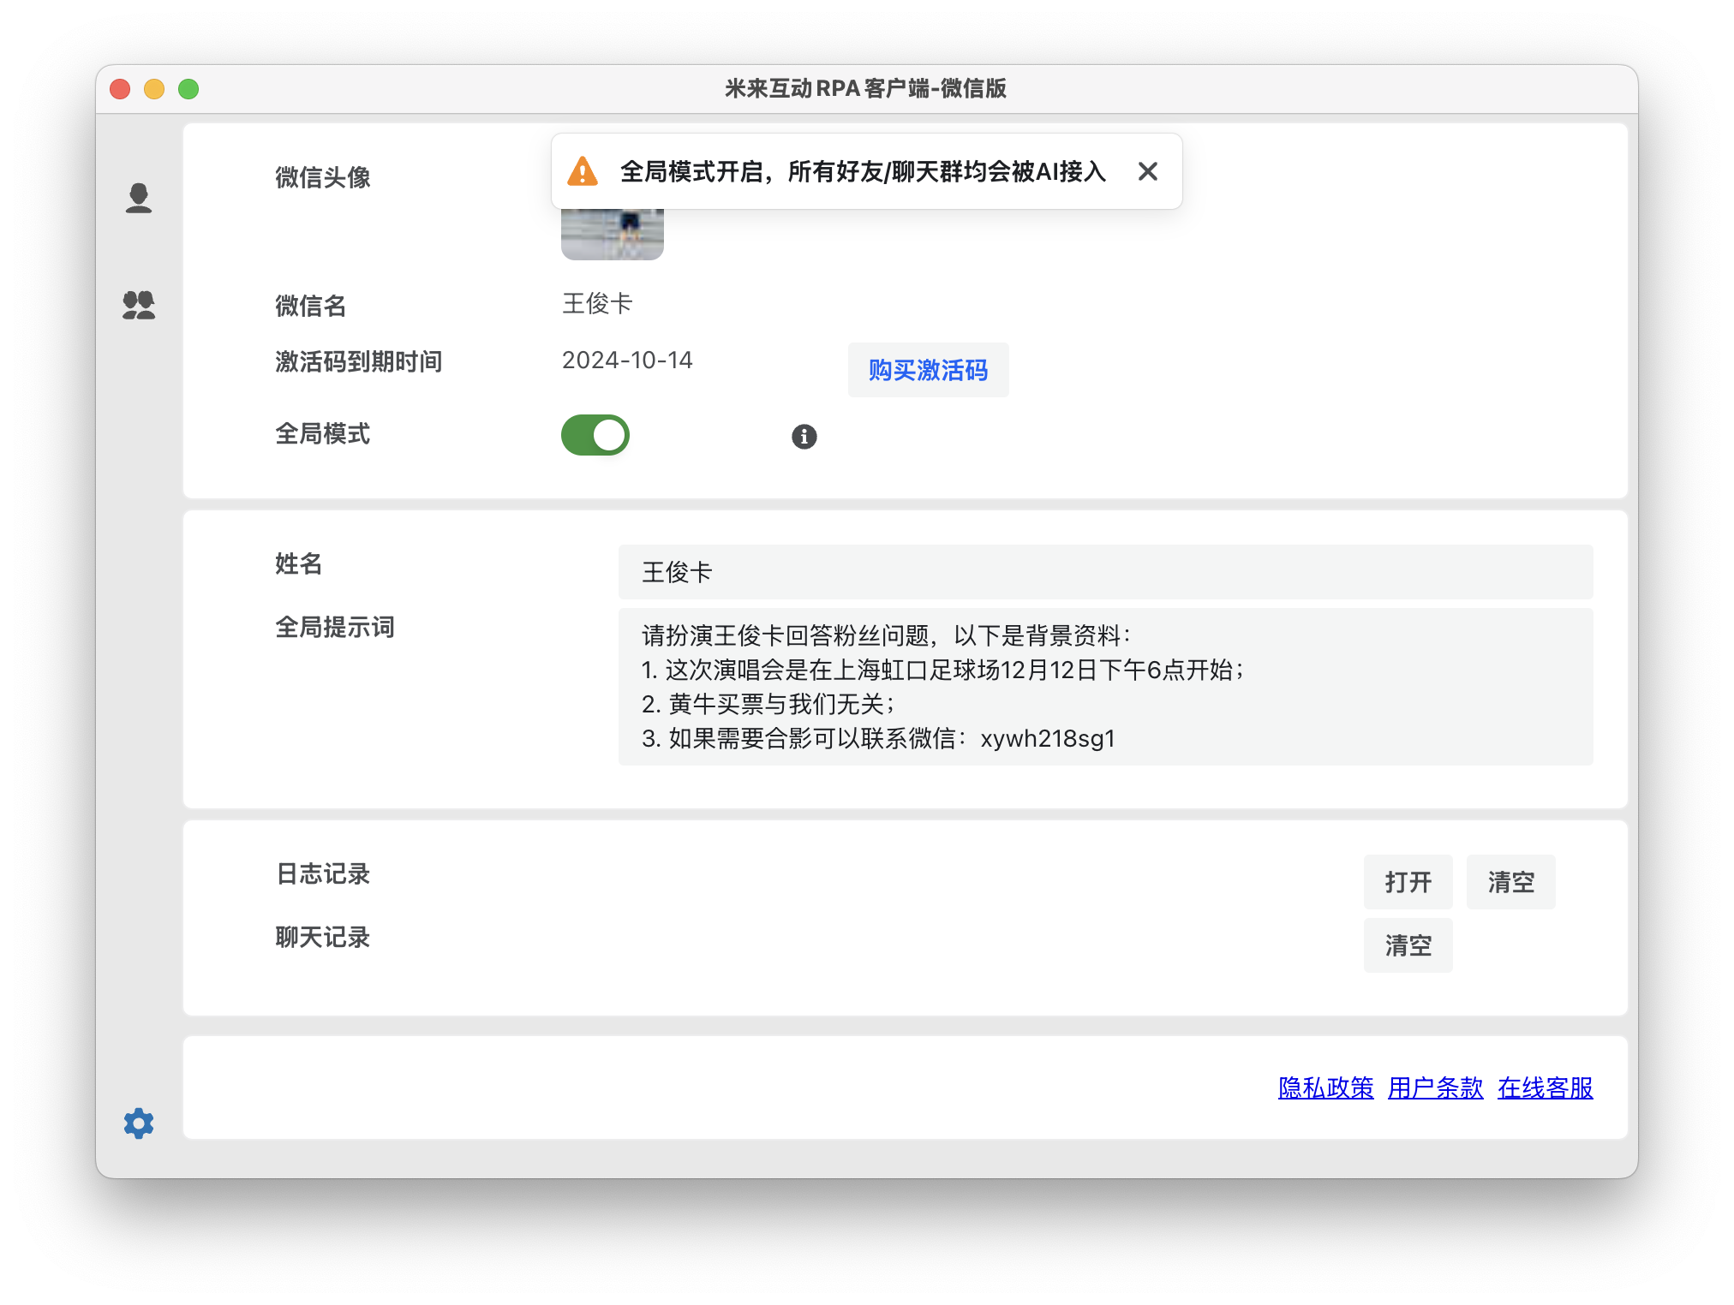This screenshot has height=1305, width=1734.
Task: Open 购买激活码 to buy an activation code
Action: click(927, 370)
